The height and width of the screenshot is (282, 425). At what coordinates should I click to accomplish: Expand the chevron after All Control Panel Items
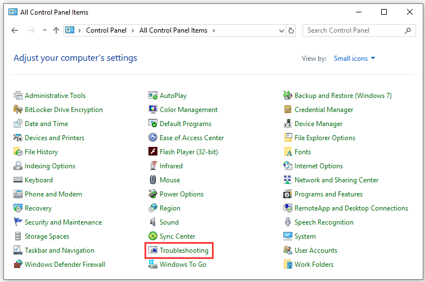(x=214, y=30)
